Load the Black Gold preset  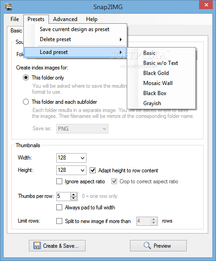[x=161, y=73]
